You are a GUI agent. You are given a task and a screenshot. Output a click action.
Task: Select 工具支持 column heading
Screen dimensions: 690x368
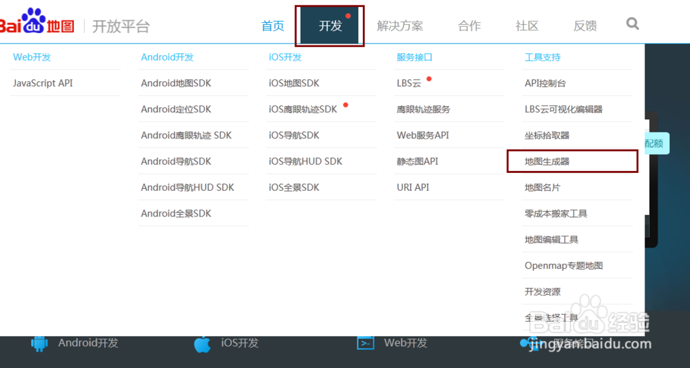point(542,57)
